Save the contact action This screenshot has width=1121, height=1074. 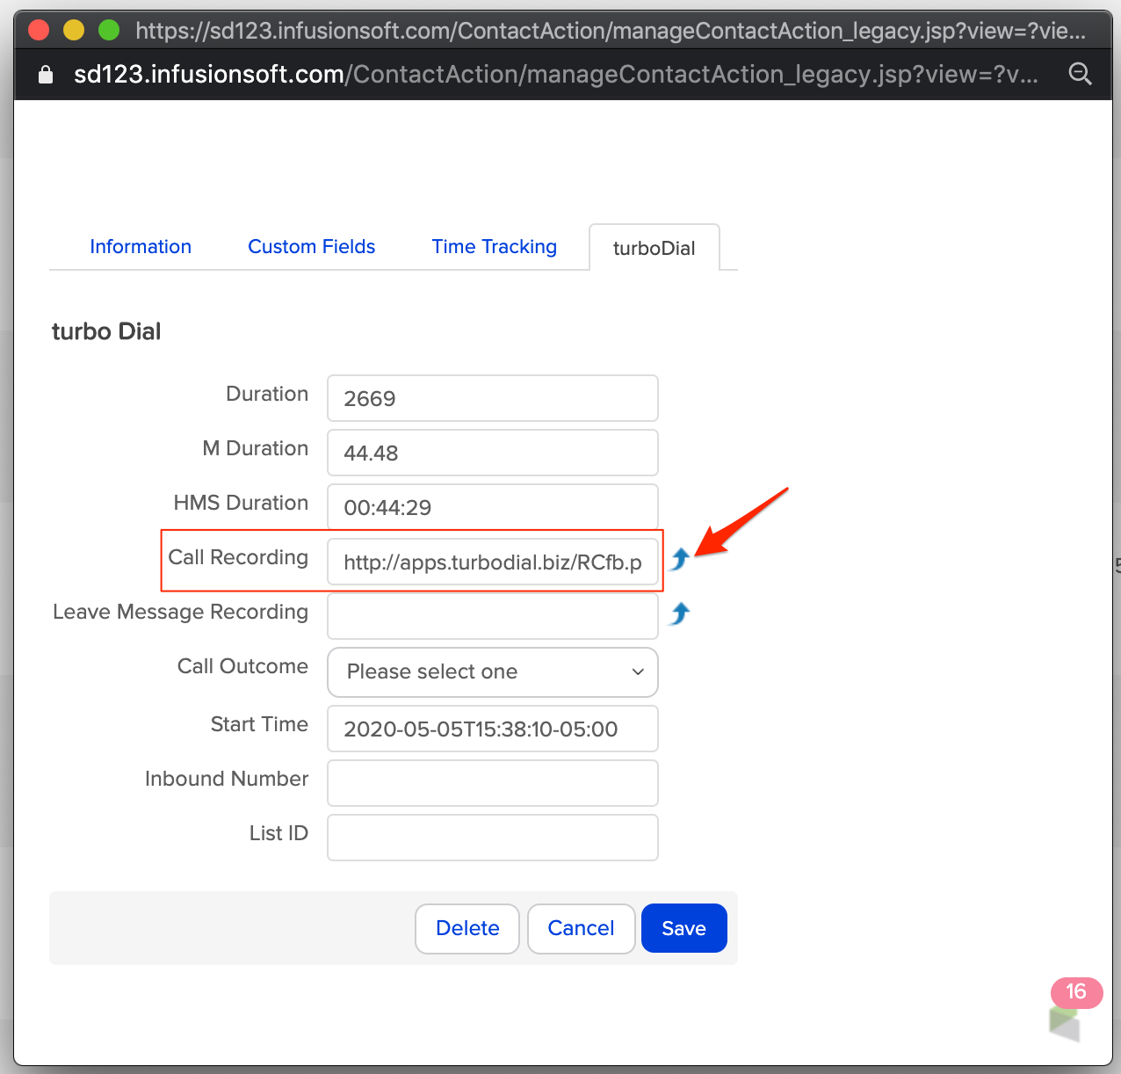click(684, 928)
